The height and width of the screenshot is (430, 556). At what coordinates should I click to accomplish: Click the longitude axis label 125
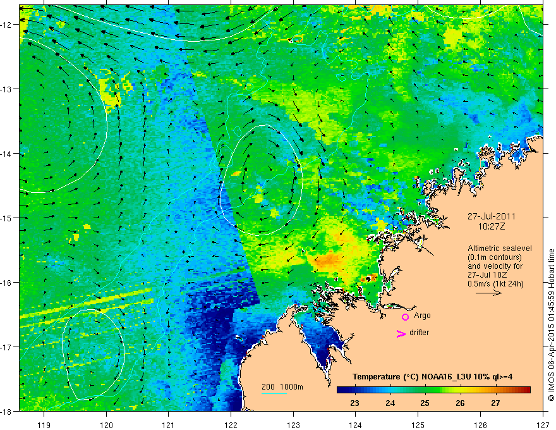click(x=418, y=425)
